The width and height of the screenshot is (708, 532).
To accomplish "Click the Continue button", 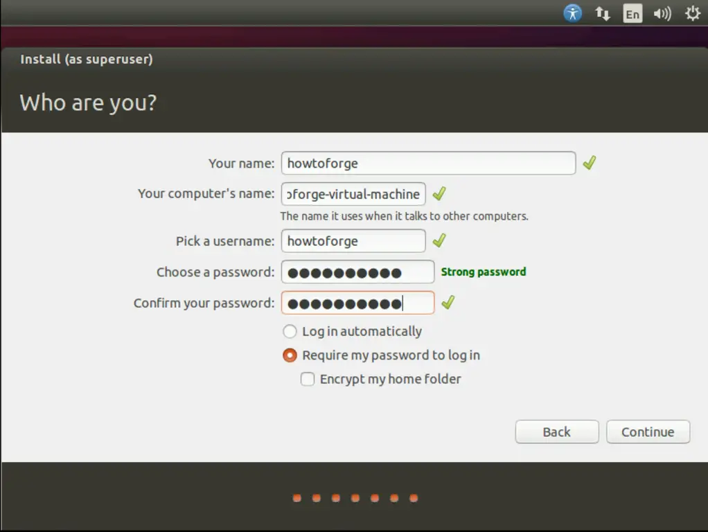I will [648, 432].
